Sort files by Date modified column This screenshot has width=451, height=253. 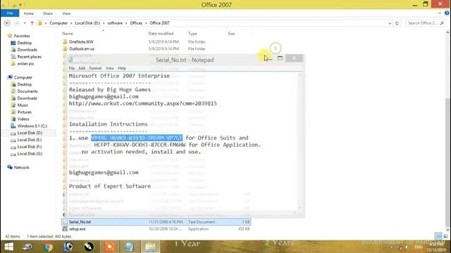point(161,34)
